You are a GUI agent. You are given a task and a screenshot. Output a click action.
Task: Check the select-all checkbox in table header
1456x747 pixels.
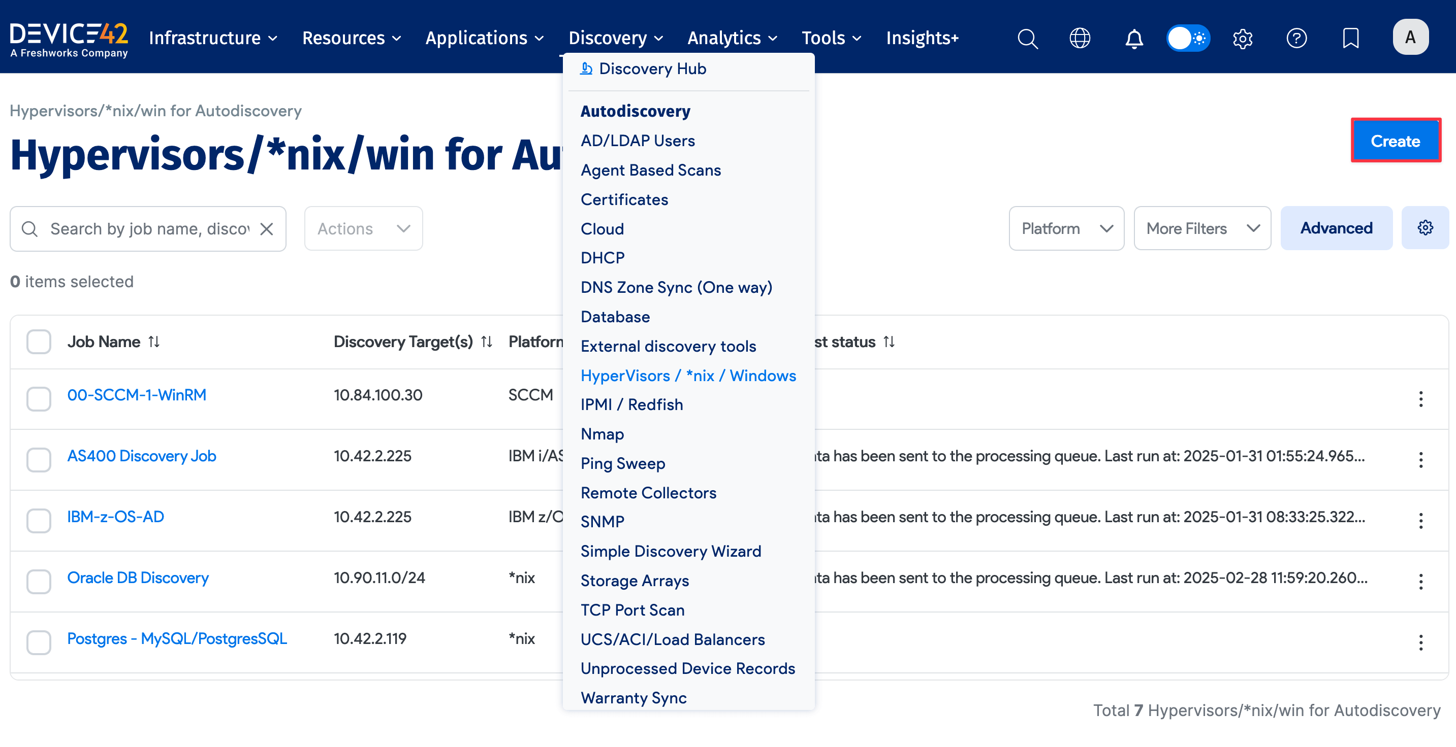pos(39,342)
